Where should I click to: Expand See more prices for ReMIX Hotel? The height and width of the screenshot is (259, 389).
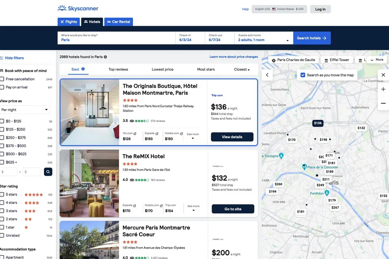pos(194,208)
